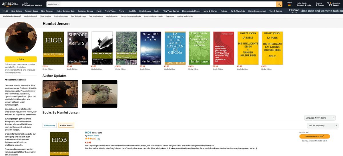Open first author update with hat photo
The image size is (343, 156).
(x=60, y=94)
